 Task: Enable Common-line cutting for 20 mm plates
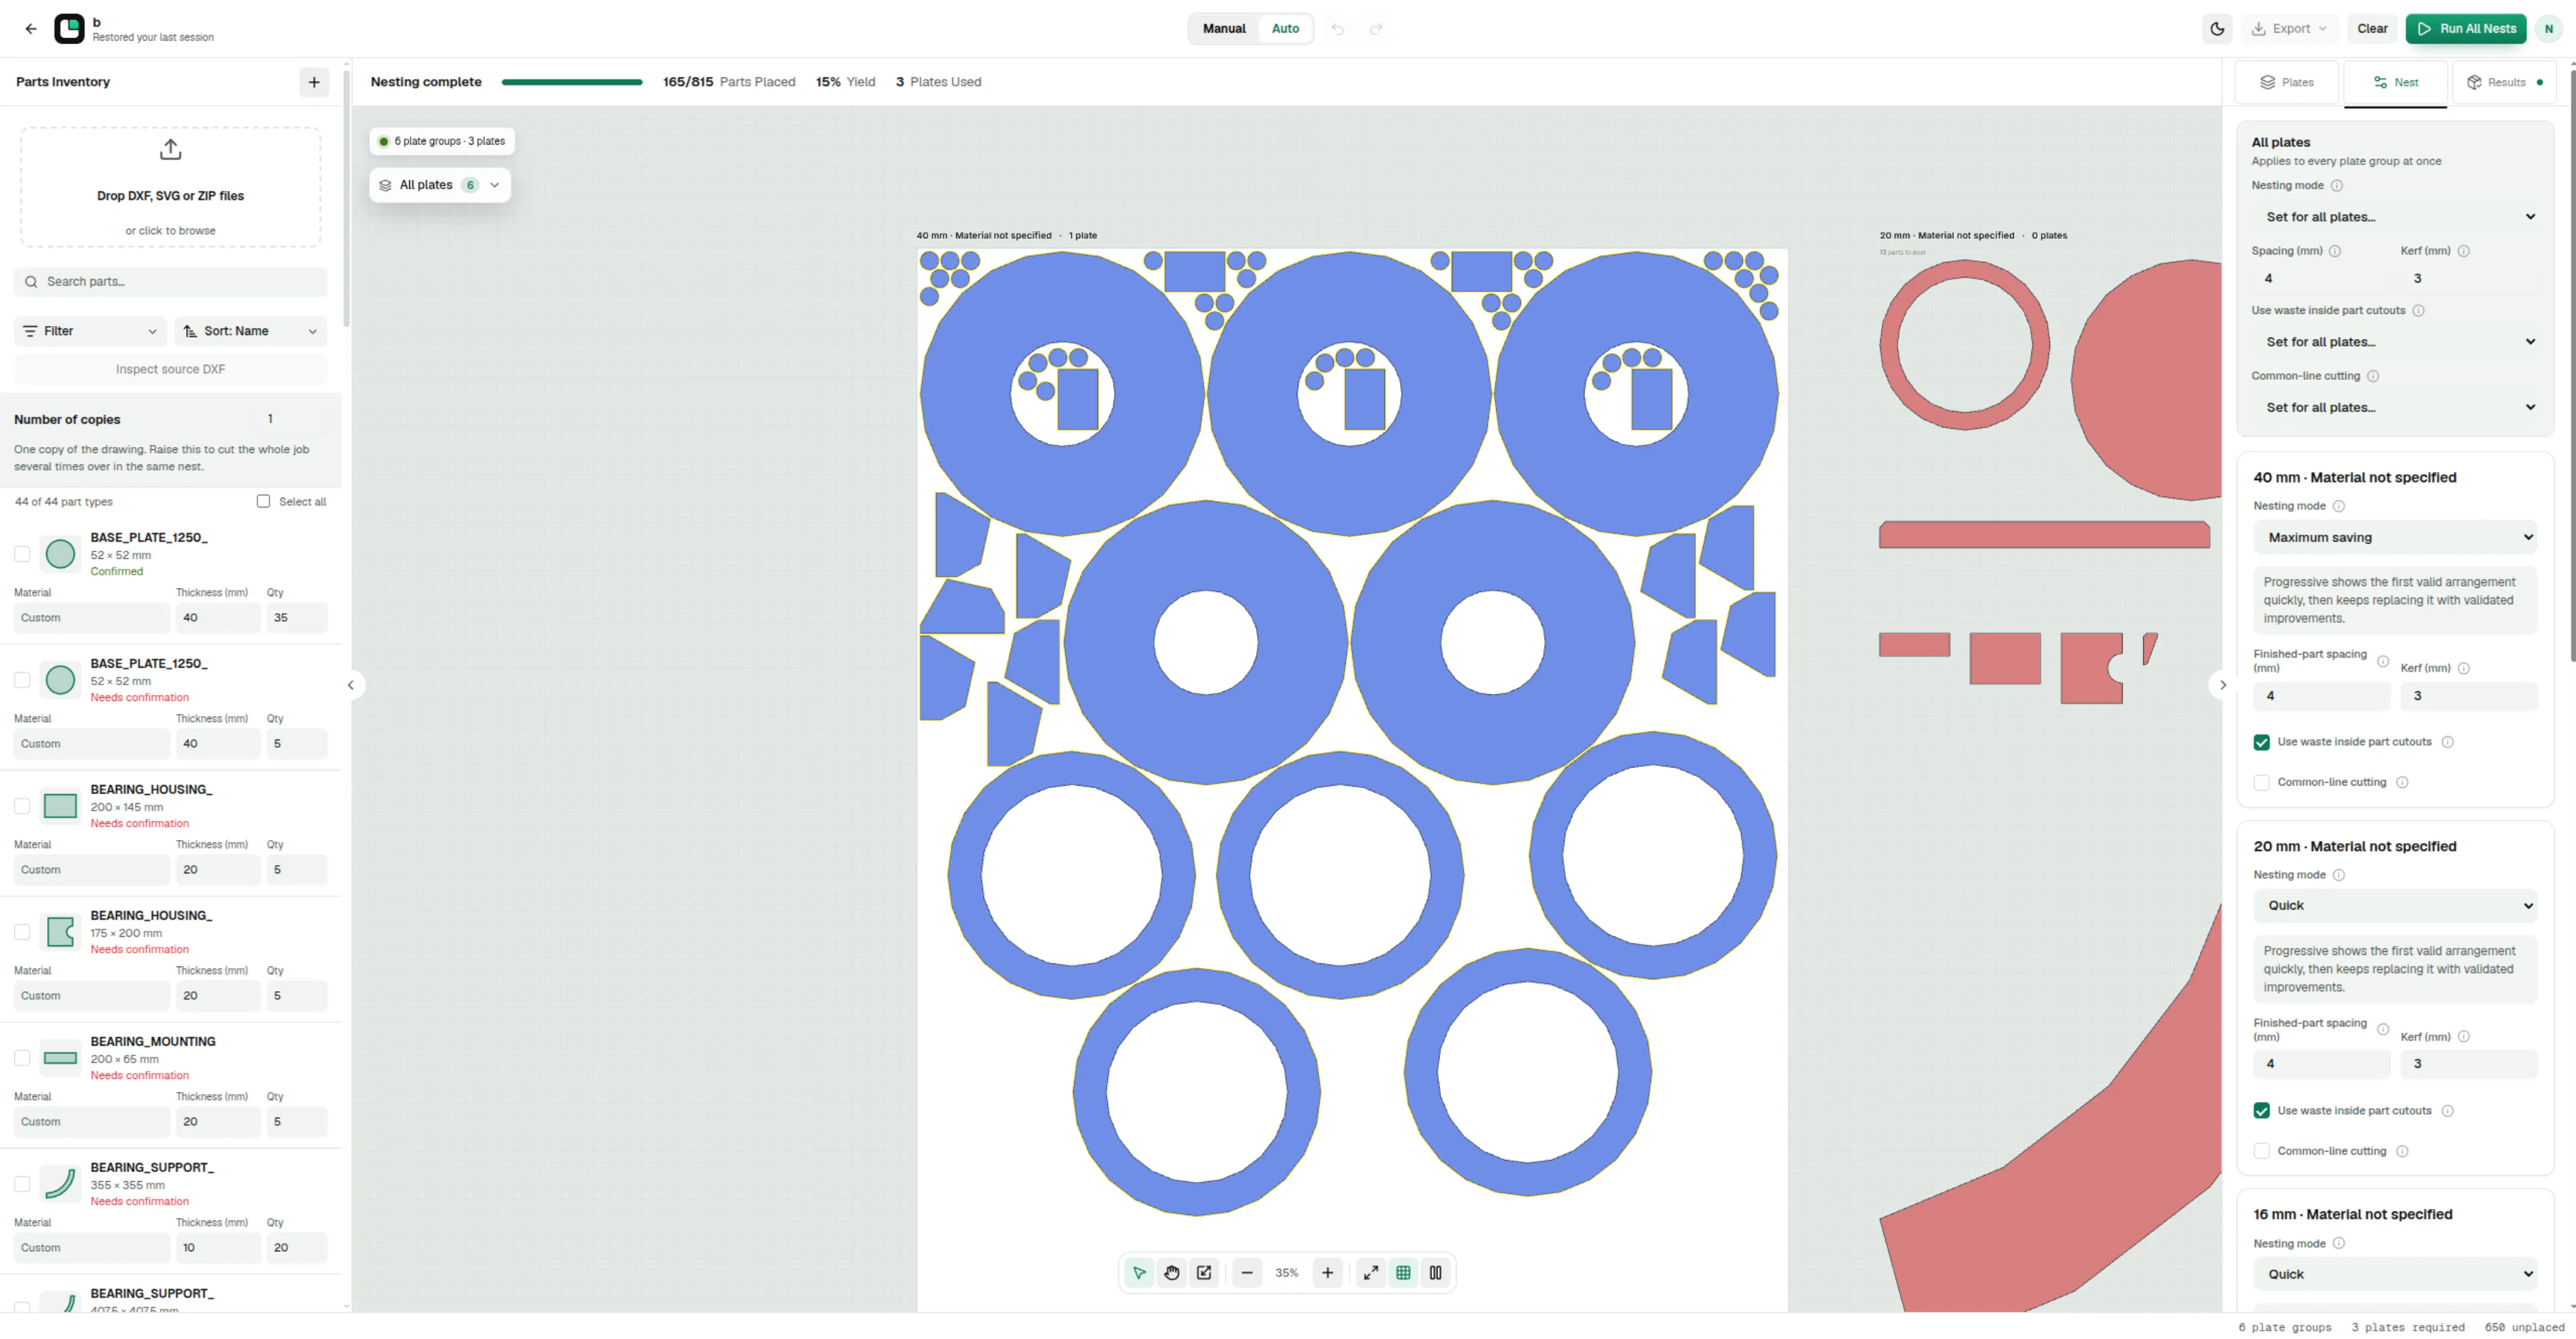[x=2261, y=1151]
